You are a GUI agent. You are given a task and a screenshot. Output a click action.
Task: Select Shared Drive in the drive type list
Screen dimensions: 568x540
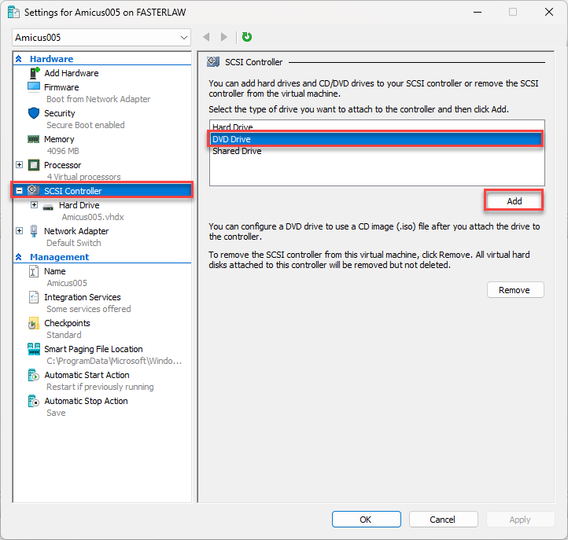pos(377,151)
